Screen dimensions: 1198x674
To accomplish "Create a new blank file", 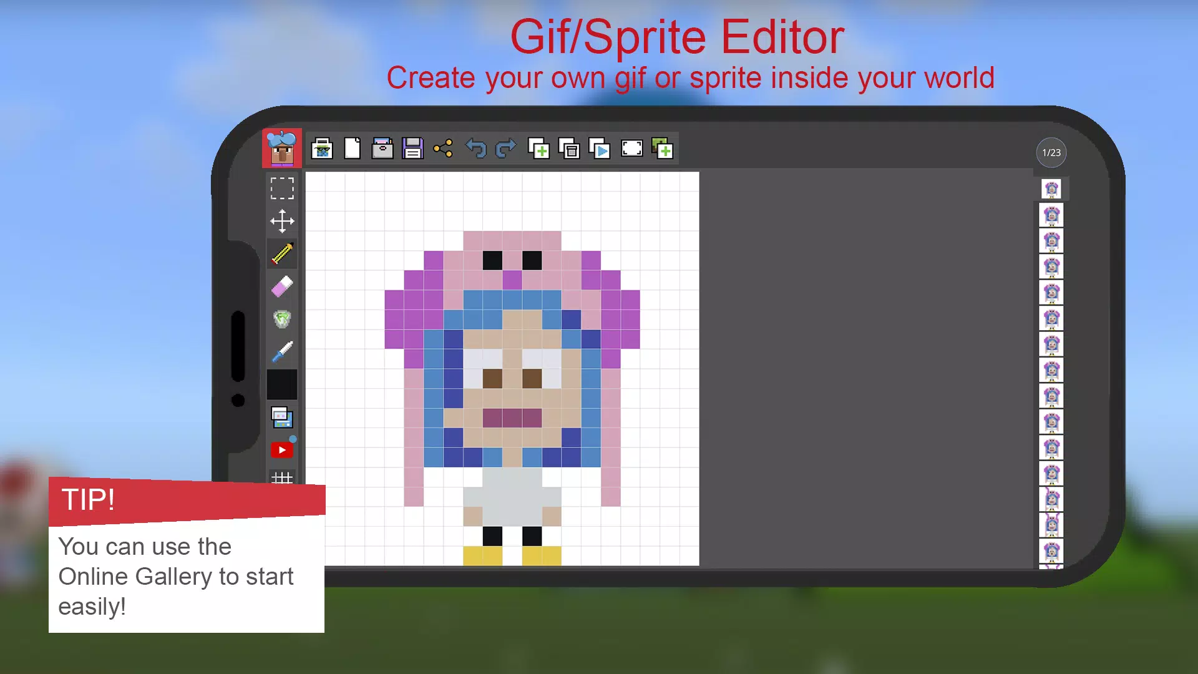I will coord(353,149).
